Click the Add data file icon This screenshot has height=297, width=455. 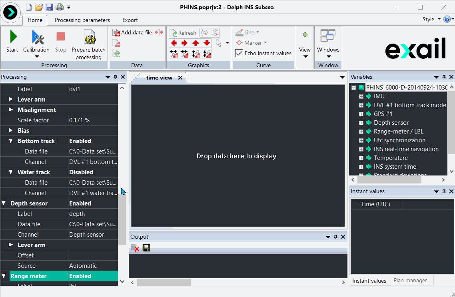(116, 33)
